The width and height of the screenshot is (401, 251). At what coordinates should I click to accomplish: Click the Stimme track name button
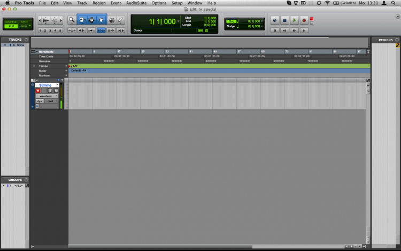click(x=45, y=85)
